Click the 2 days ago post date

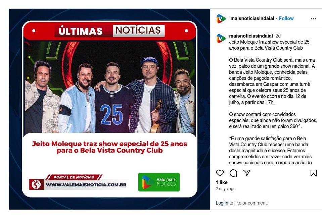[x=226, y=189]
